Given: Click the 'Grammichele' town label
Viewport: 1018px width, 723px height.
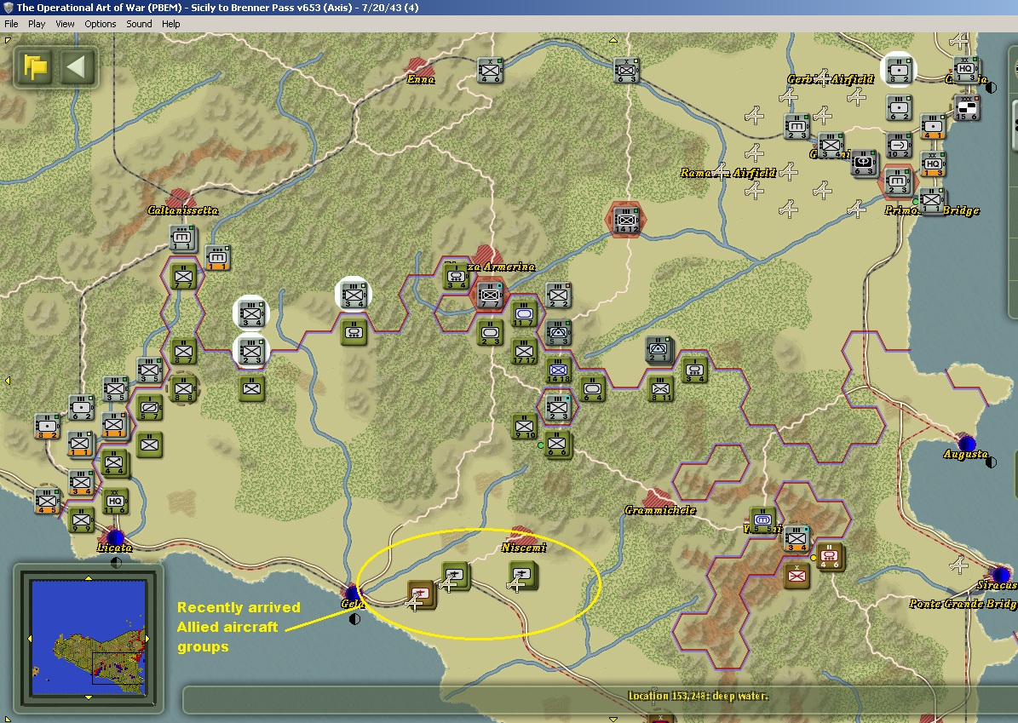Looking at the screenshot, I should (x=660, y=510).
